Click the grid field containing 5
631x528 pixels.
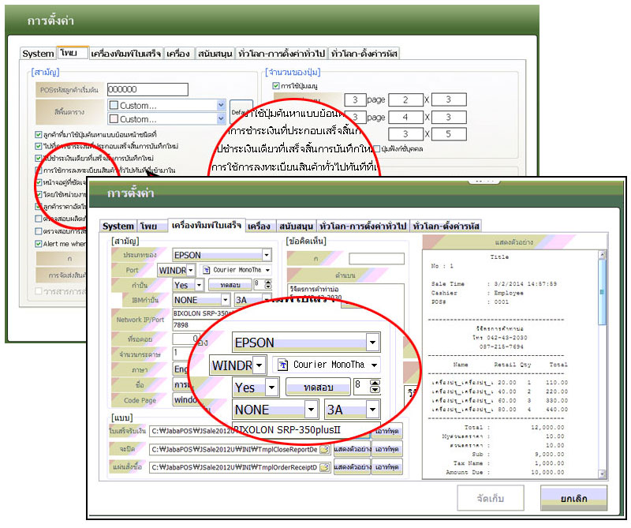(448, 134)
